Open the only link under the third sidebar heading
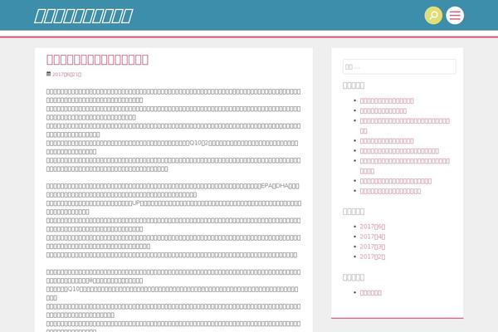 [371, 293]
